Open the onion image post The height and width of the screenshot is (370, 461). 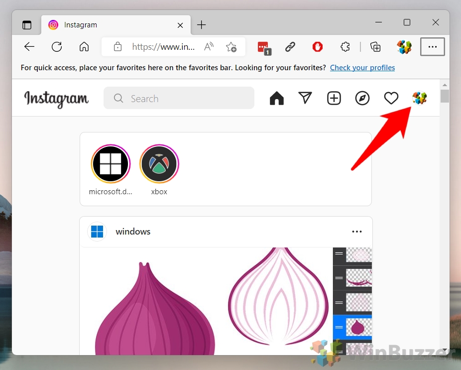point(226,301)
